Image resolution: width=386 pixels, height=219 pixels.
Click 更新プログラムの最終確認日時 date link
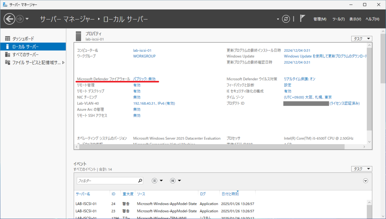[x=297, y=62]
